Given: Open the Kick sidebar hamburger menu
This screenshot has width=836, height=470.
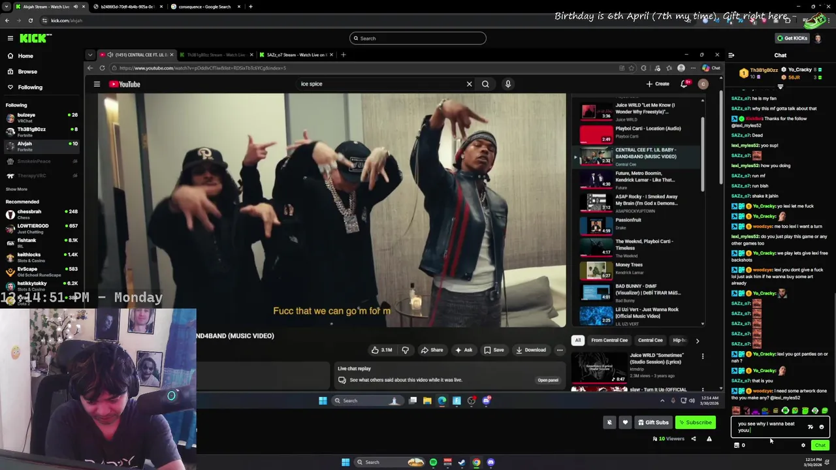Looking at the screenshot, I should (x=10, y=39).
